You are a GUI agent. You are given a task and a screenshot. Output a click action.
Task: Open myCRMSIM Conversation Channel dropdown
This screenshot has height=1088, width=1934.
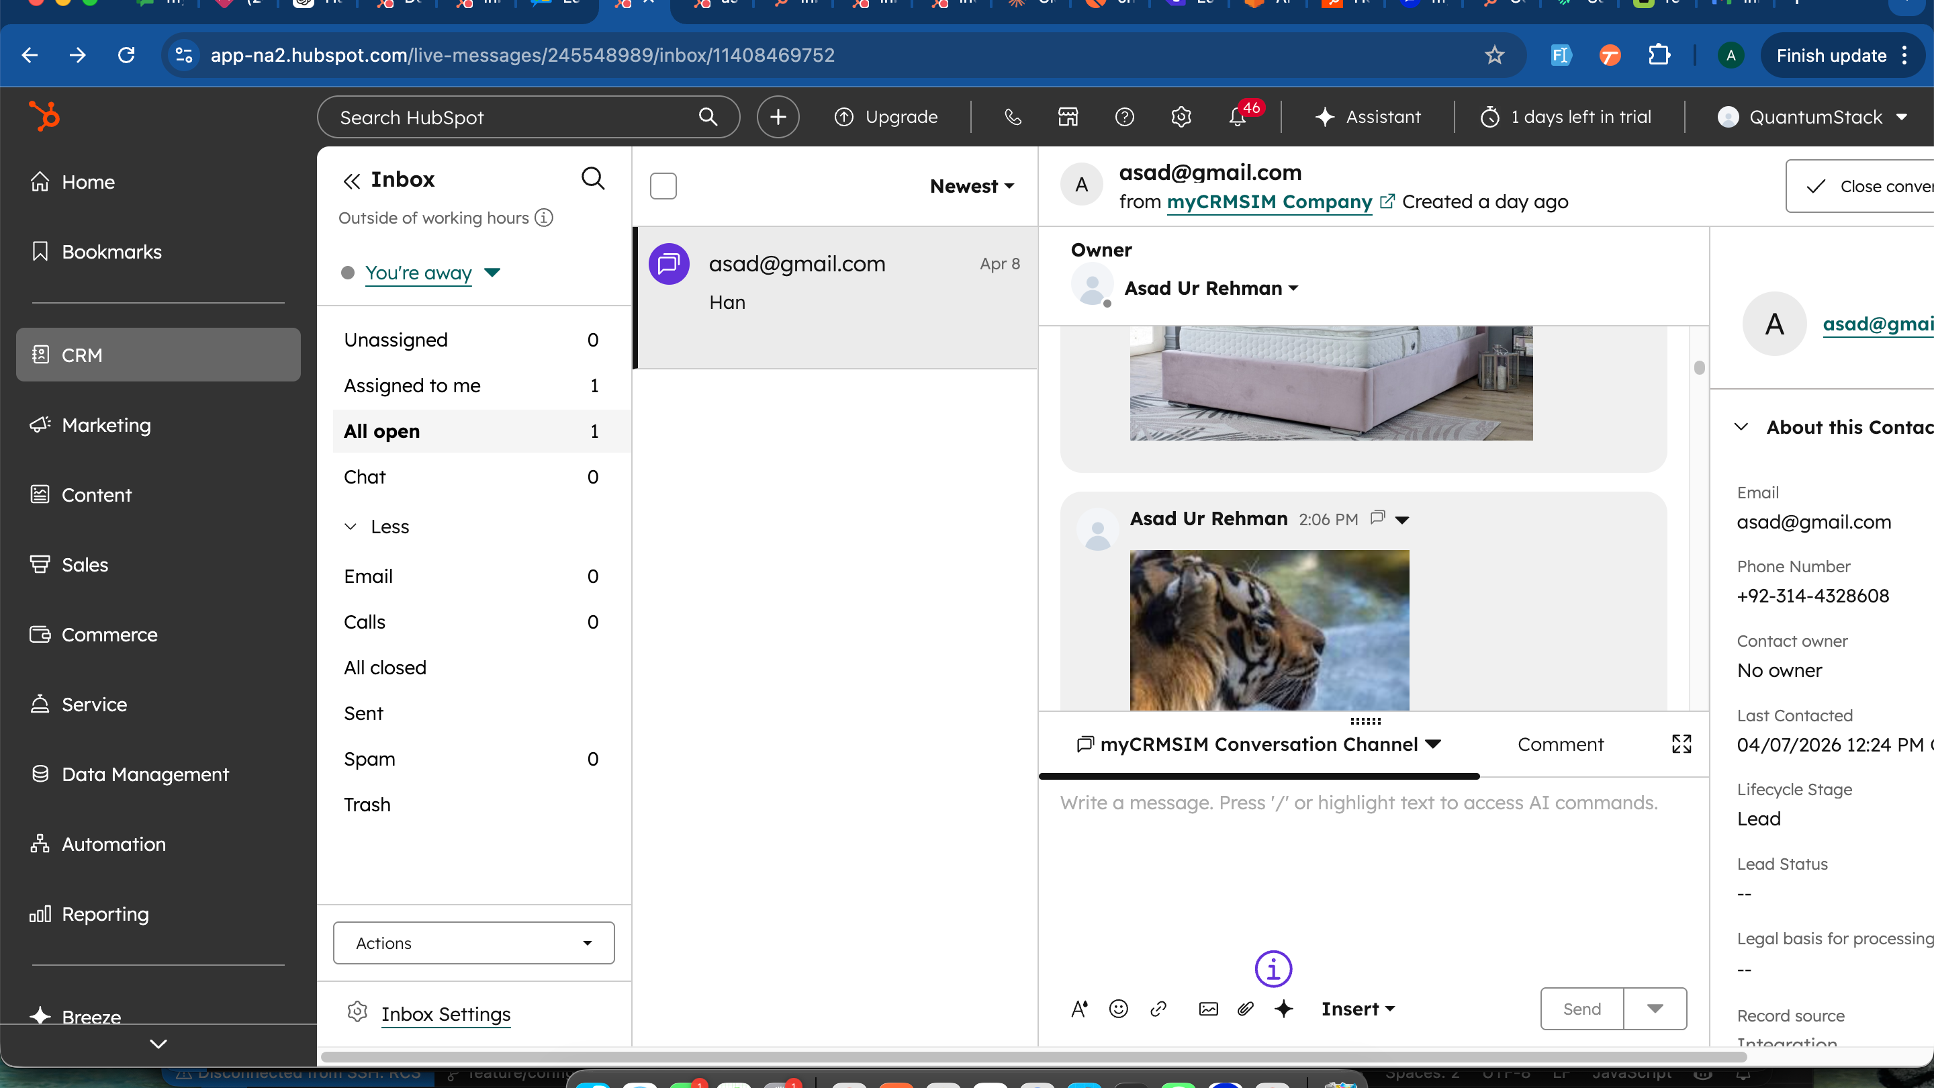pos(1259,744)
